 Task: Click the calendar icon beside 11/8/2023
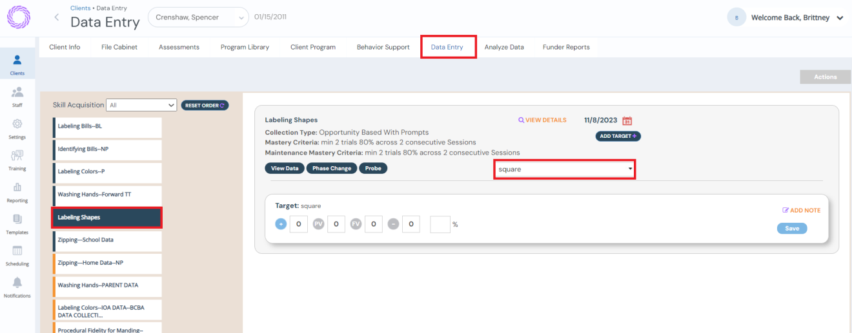pos(627,120)
